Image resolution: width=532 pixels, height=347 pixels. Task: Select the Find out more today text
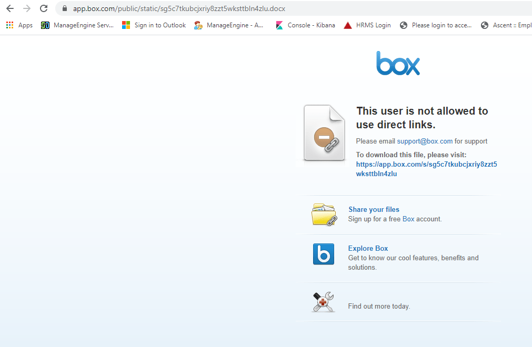click(x=379, y=307)
